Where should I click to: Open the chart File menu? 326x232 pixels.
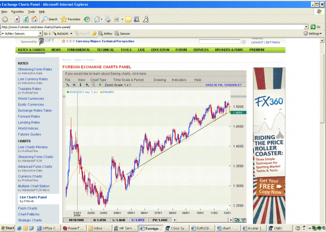tap(68, 80)
